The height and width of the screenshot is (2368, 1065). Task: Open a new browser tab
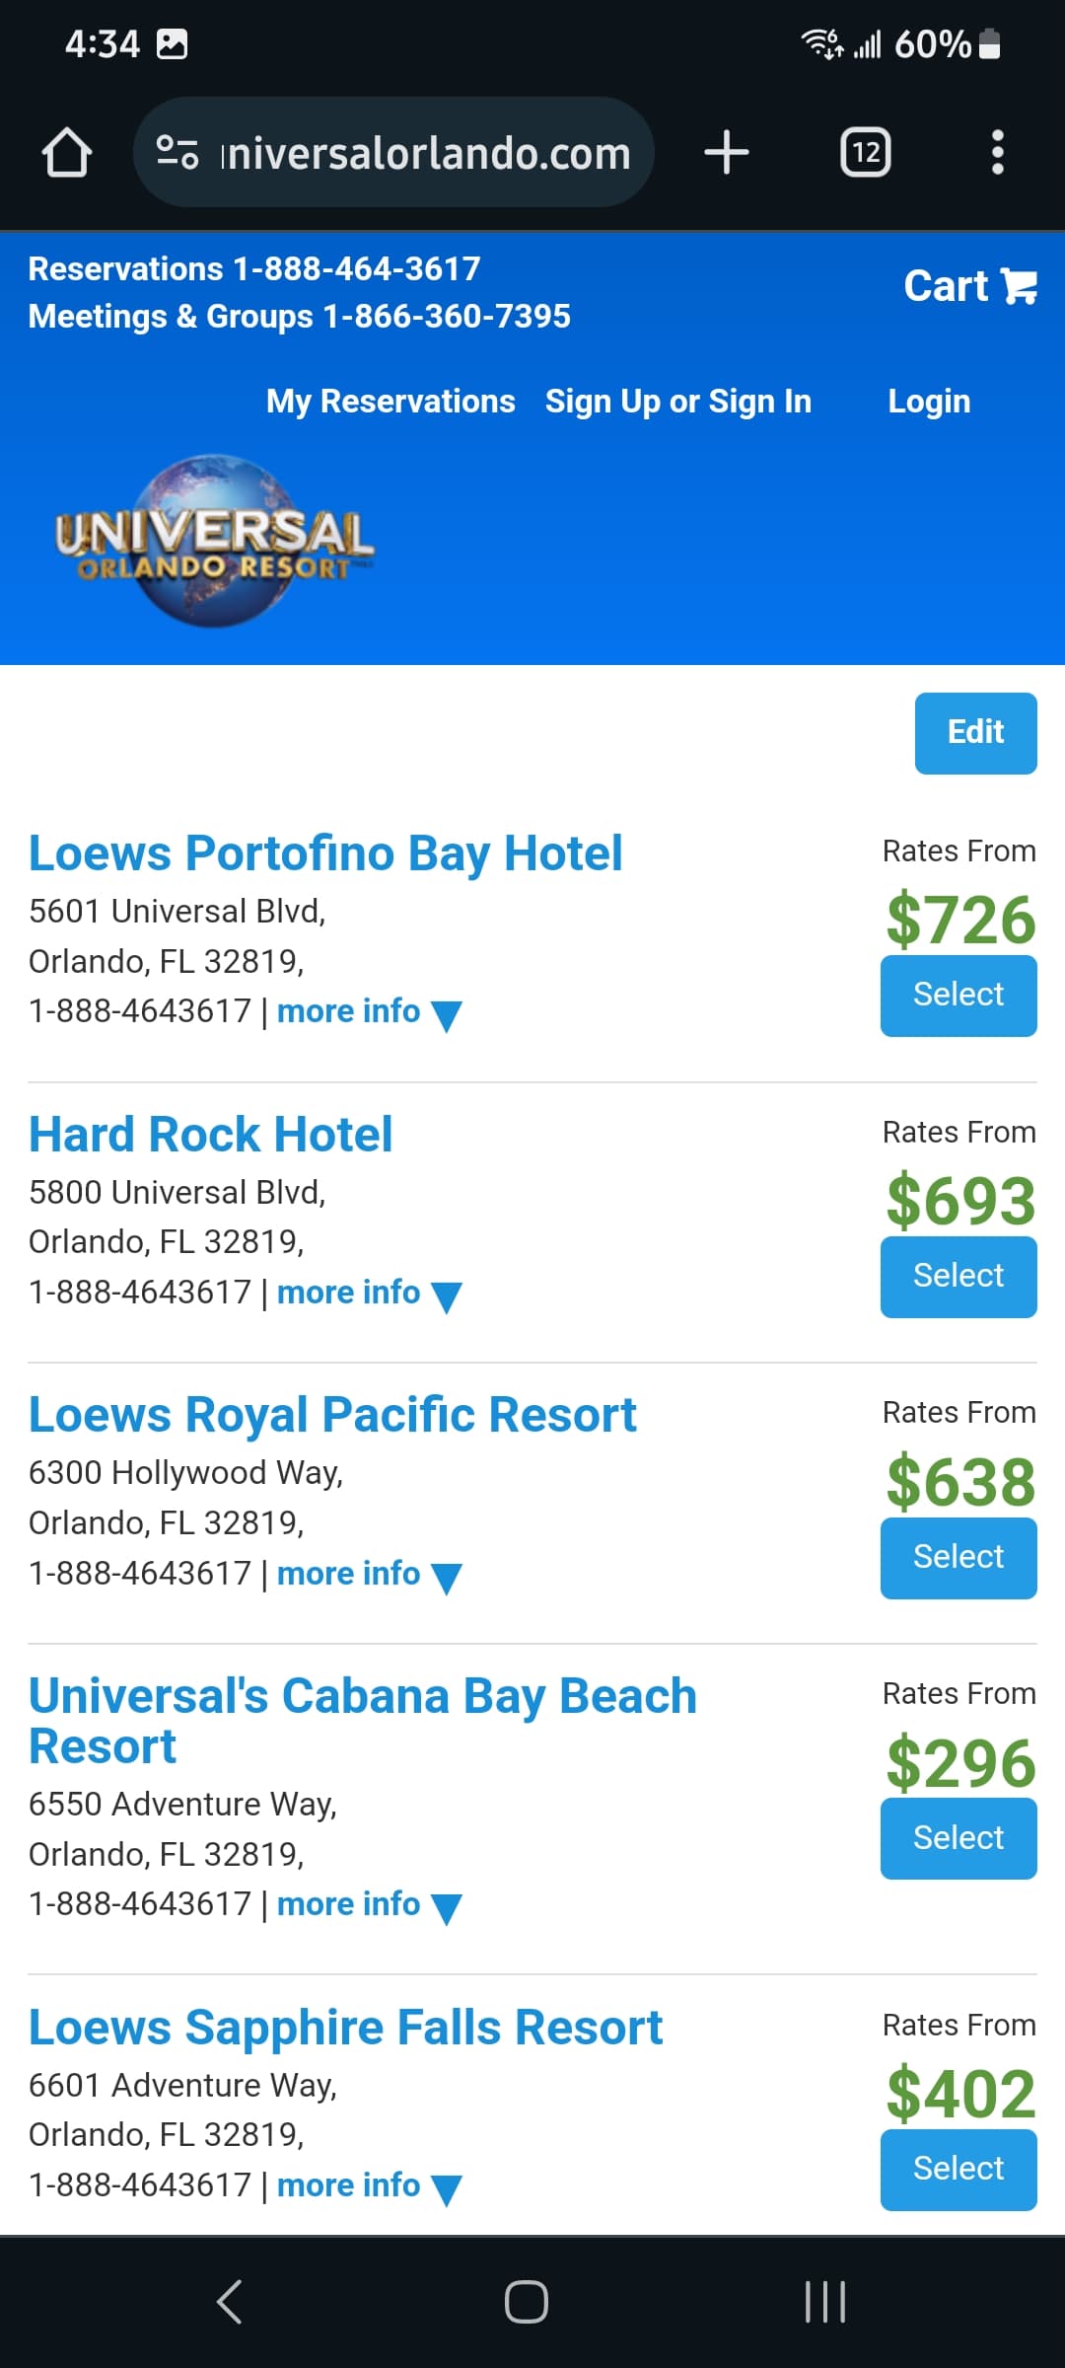727,153
